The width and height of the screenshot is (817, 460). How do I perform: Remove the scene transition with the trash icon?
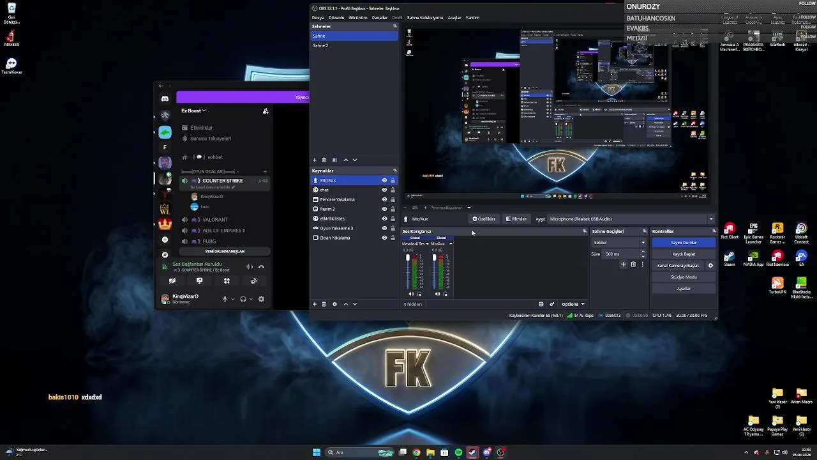[x=633, y=264]
